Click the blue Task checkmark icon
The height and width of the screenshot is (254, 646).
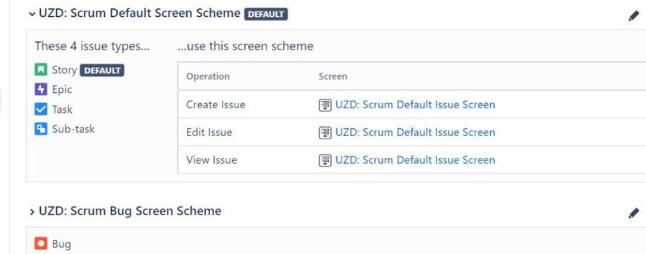click(x=41, y=110)
